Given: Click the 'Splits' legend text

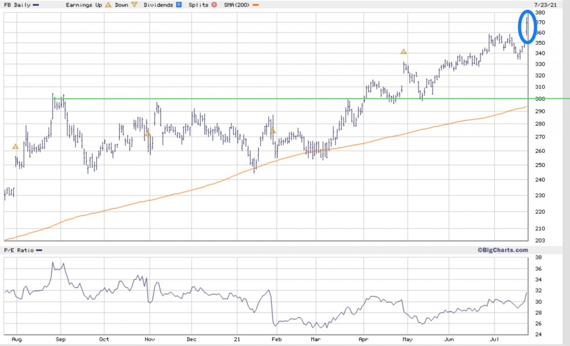Looking at the screenshot, I should (198, 5).
